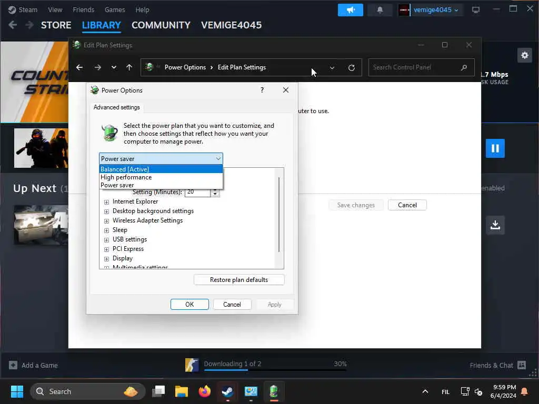Open the View menu in Steam
The width and height of the screenshot is (539, 404).
click(55, 9)
